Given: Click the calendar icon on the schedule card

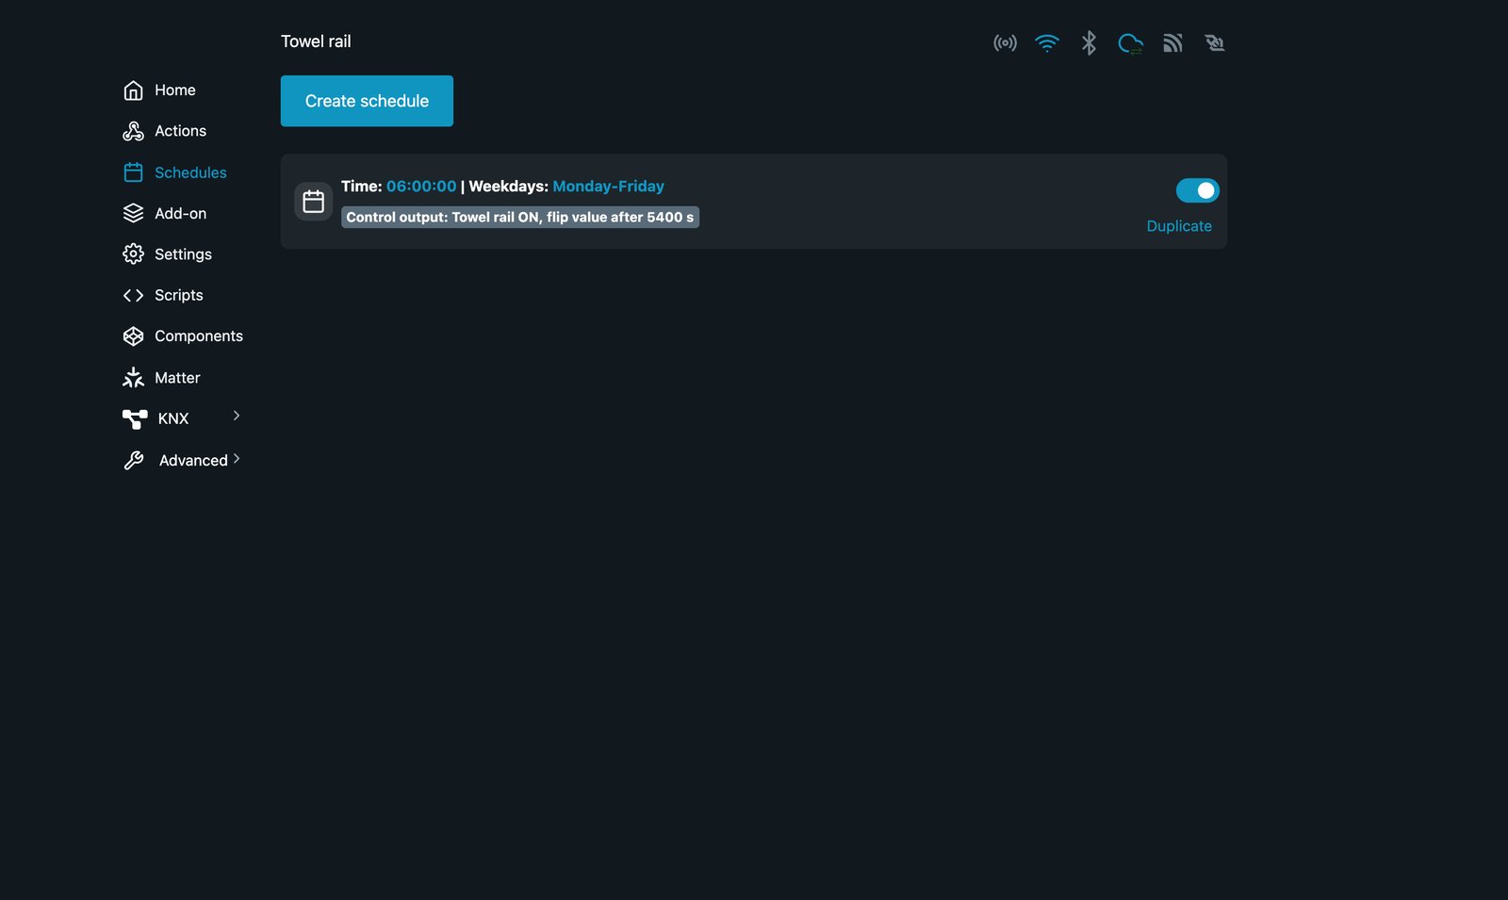Looking at the screenshot, I should (x=314, y=202).
